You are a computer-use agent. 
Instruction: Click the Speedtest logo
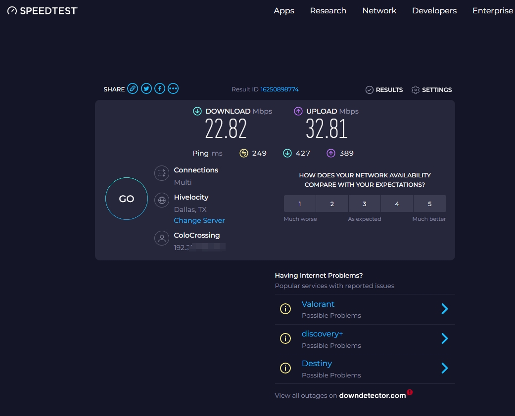[x=43, y=11]
